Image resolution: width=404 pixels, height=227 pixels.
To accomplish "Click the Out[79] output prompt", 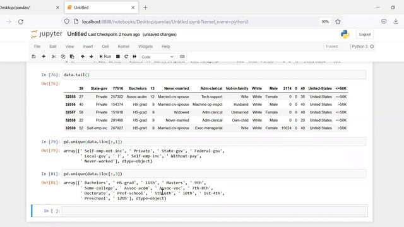I will coord(50,151).
